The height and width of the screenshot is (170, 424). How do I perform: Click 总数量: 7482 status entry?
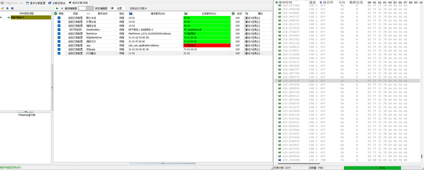coord(316,168)
